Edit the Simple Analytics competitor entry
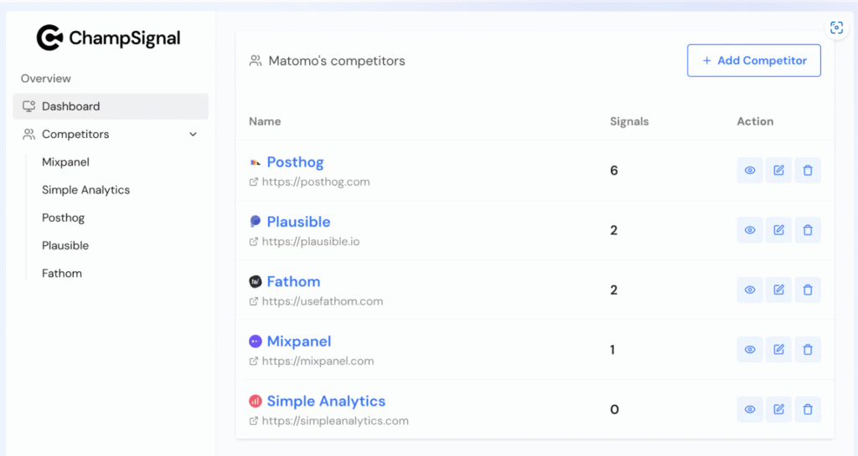Viewport: 858px width, 456px height. coord(778,409)
